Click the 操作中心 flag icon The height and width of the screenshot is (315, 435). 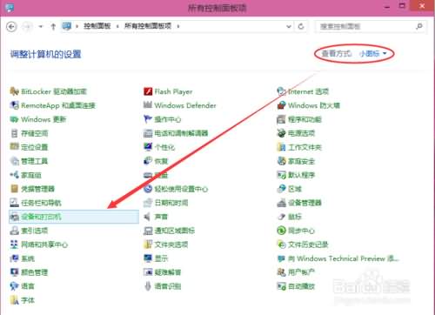[148, 119]
